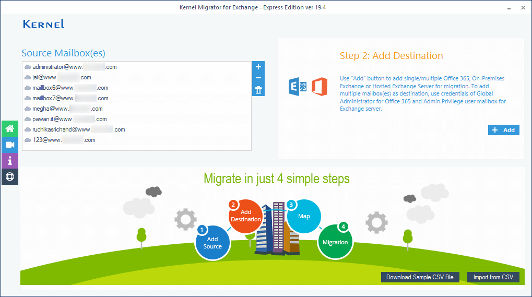Click the minus icon to remove mailbox
Viewport: 532px width, 297px height.
[x=258, y=78]
